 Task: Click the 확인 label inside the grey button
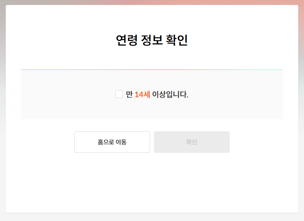coord(192,142)
